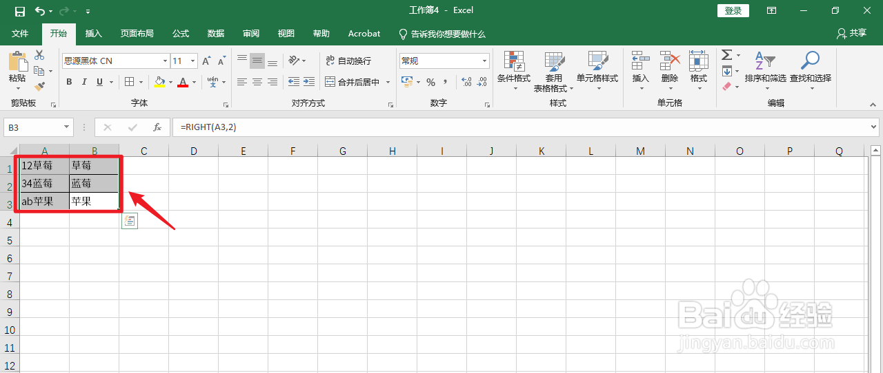Switch to the 页面布局 tab

(137, 34)
